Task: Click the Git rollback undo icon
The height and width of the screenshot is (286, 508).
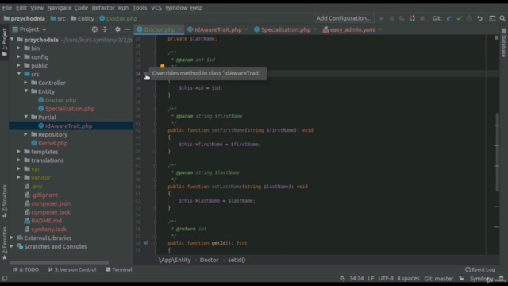Action: (479, 18)
